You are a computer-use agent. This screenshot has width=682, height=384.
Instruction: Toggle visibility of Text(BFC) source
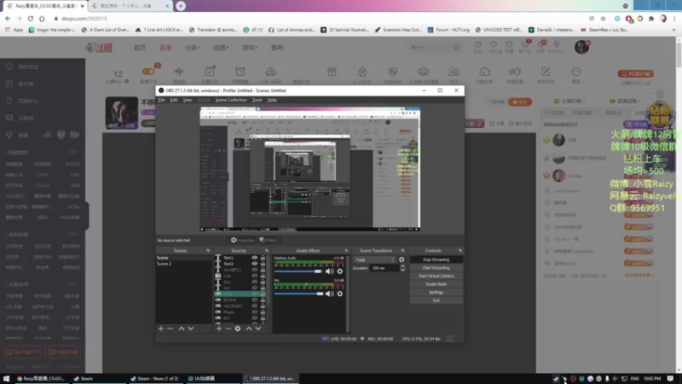[254, 270]
